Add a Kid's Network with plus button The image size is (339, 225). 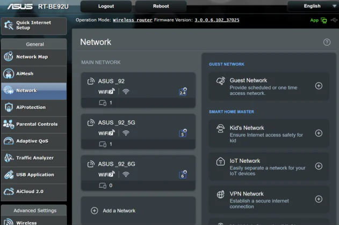click(319, 133)
